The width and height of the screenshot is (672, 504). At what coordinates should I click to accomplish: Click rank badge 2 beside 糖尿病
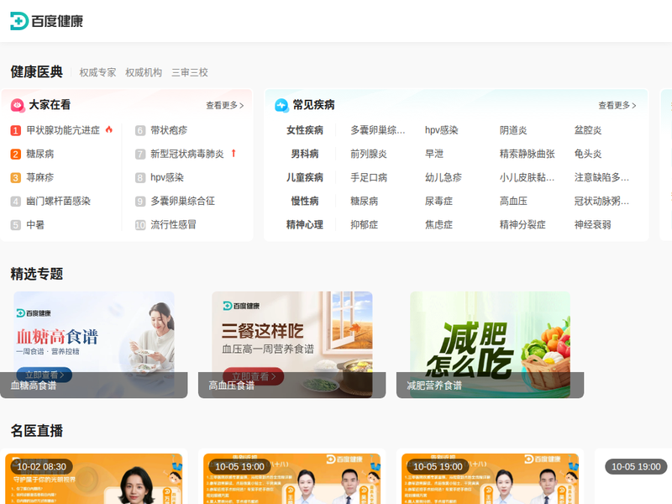15,154
